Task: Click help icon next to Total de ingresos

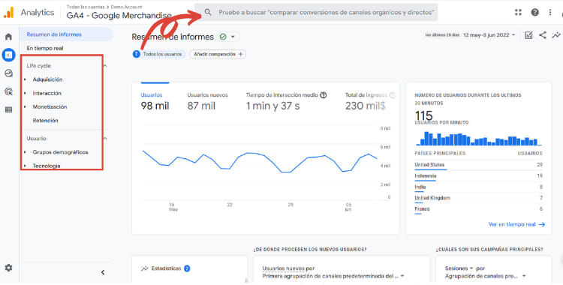Action: (x=393, y=95)
